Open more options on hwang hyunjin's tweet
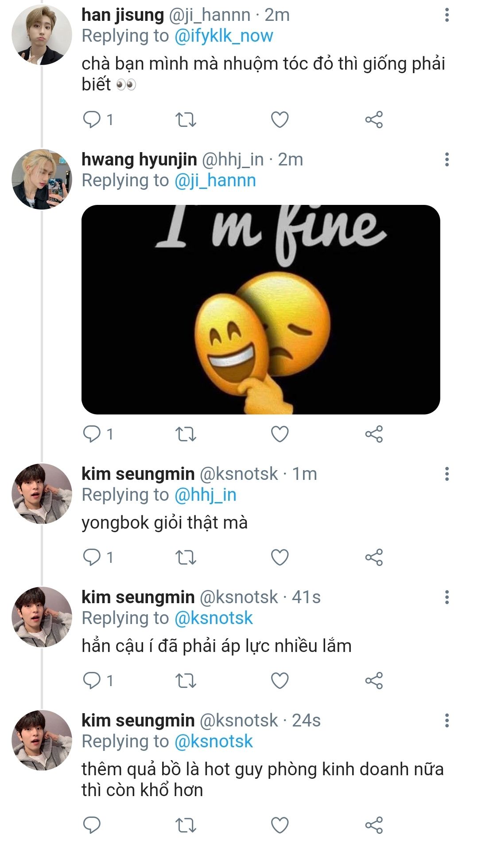 click(447, 160)
